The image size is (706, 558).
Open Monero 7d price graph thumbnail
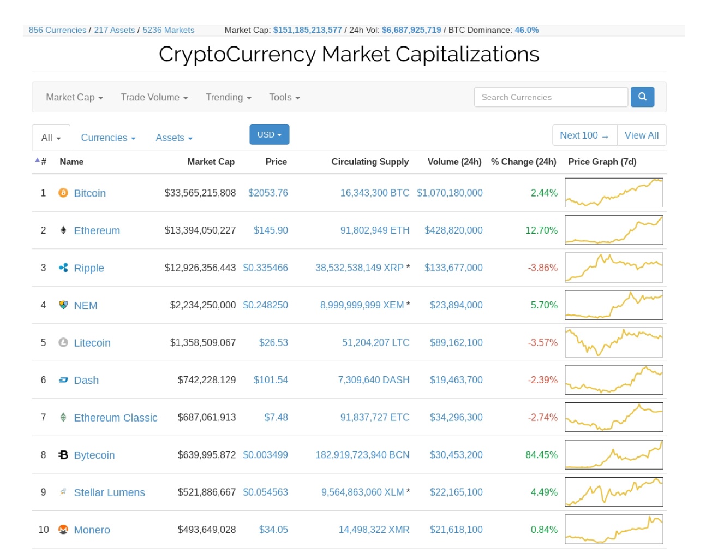(x=614, y=530)
